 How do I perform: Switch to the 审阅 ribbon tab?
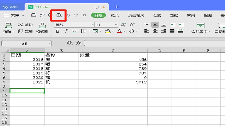[191, 15]
